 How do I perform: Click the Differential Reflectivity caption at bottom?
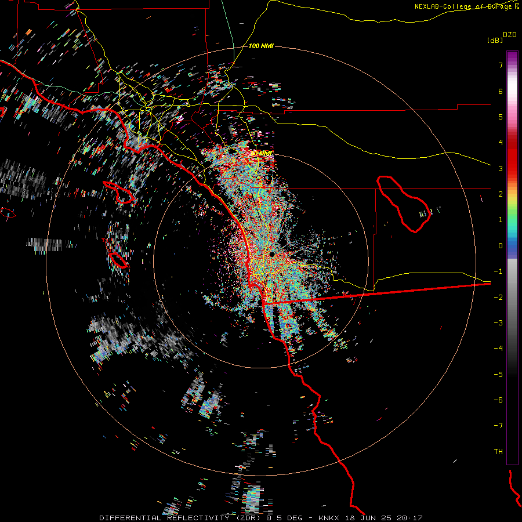[x=261, y=518]
